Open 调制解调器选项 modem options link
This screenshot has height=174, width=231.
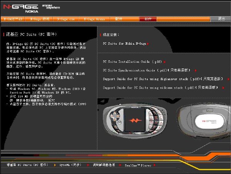coord(104,165)
